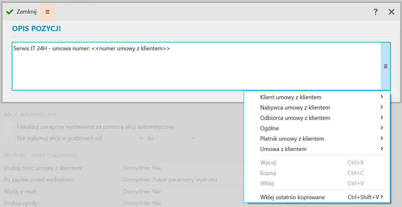Click the text field side menu icon
The height and width of the screenshot is (207, 402).
pos(386,66)
